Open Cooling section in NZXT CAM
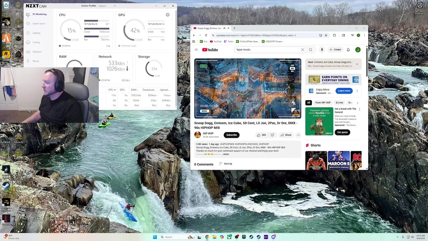The image size is (428, 241). [33, 42]
